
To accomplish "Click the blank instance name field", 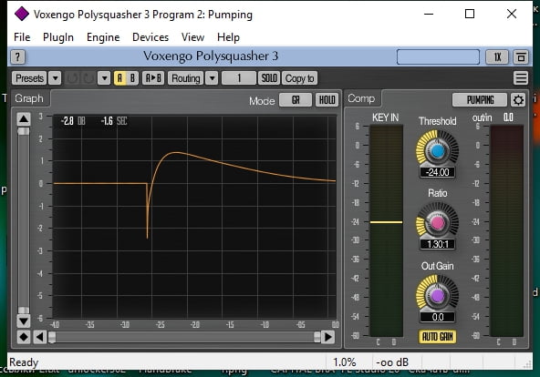I will tap(438, 56).
